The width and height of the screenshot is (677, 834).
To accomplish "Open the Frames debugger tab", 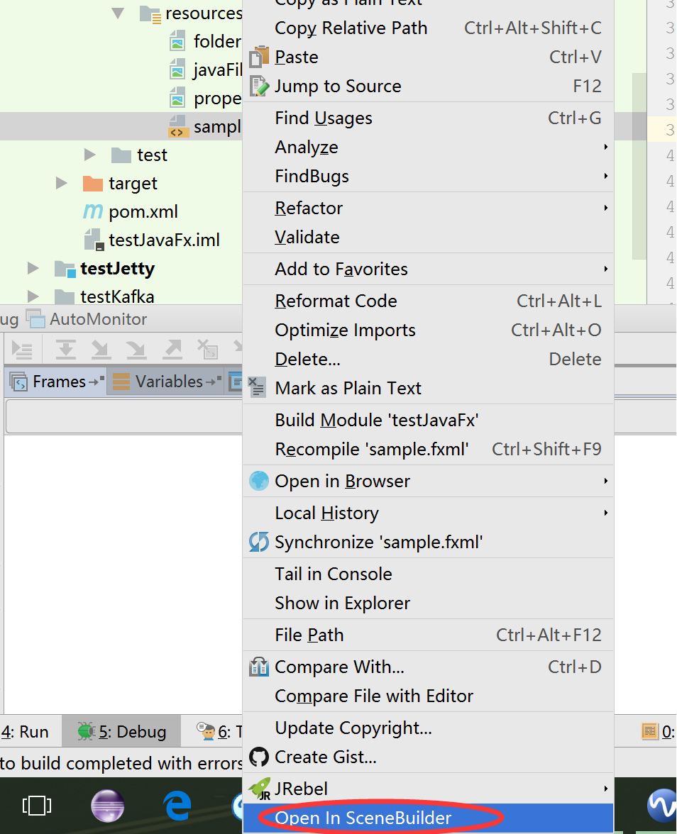I will click(56, 382).
